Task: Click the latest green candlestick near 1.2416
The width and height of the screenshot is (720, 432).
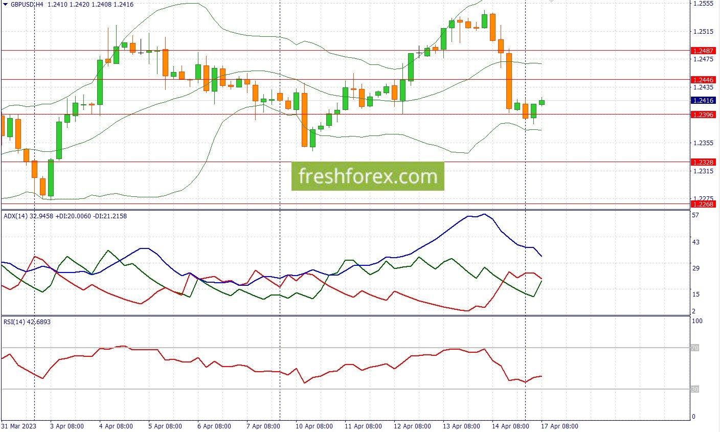Action: pyautogui.click(x=542, y=102)
